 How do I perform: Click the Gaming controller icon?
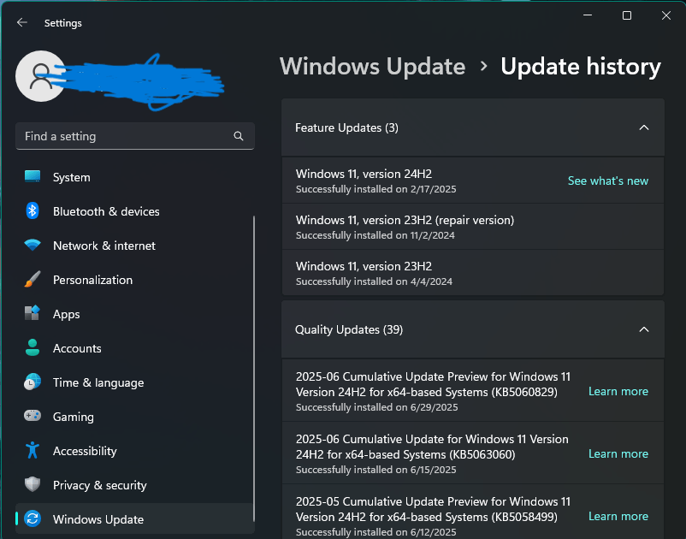point(33,416)
